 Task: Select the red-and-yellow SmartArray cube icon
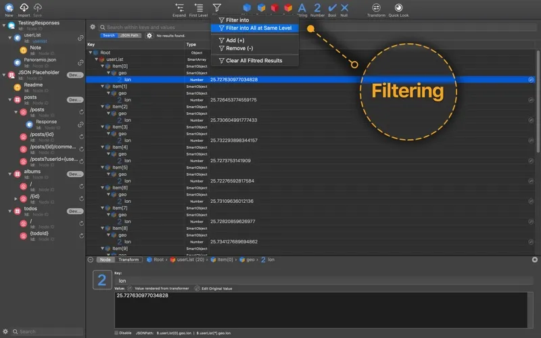pos(288,7)
